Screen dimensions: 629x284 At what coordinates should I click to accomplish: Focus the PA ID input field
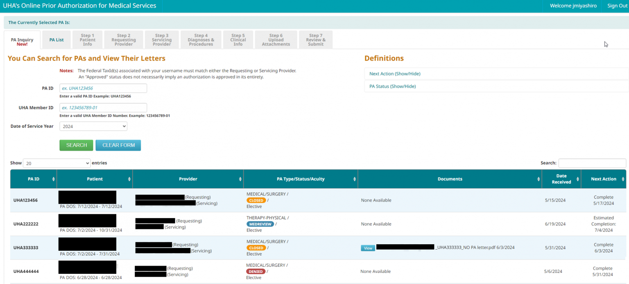coord(103,88)
